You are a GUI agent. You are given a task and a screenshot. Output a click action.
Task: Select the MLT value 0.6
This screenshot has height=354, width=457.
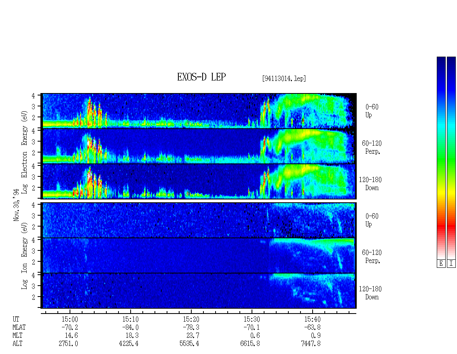click(255, 336)
